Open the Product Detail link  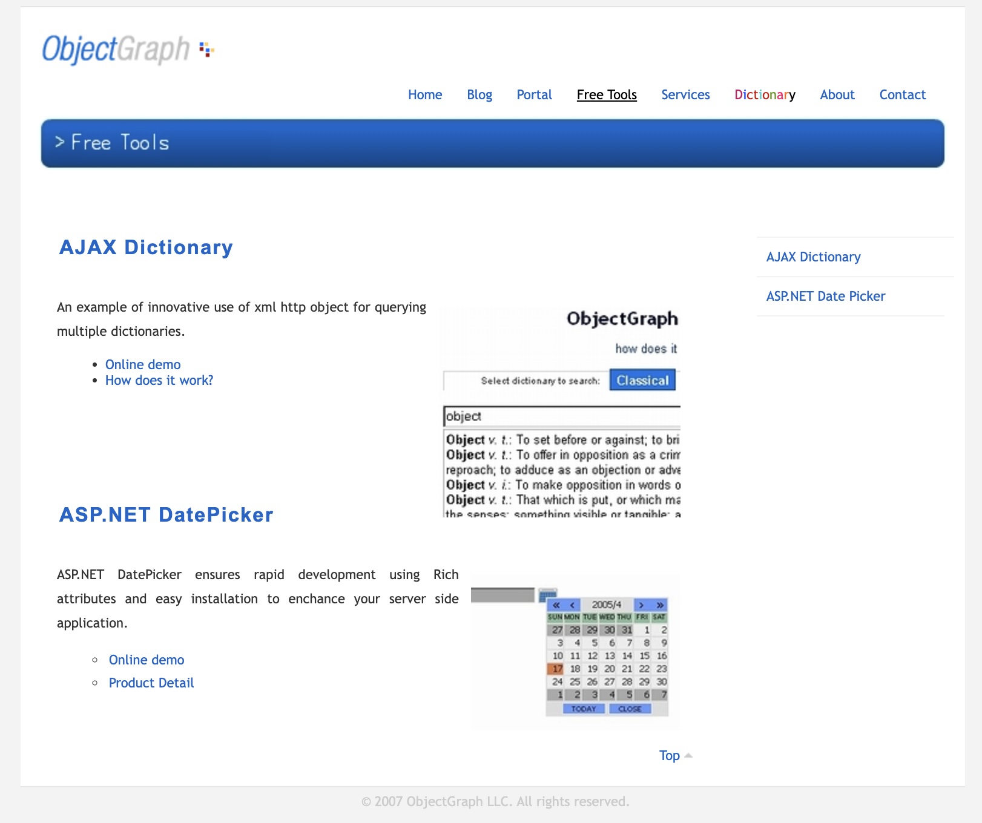coord(151,683)
